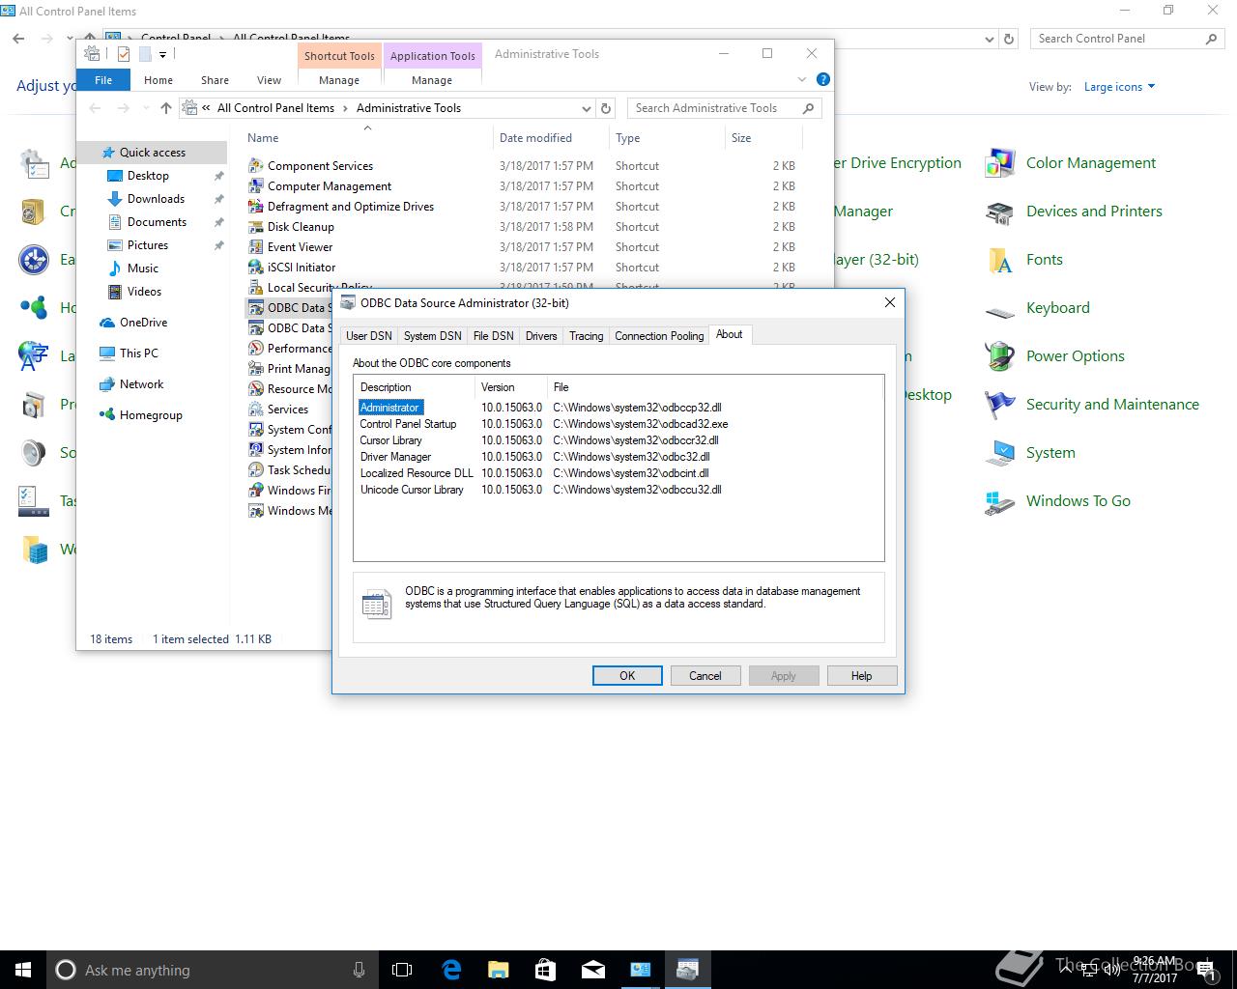Click Cortana microphone icon
This screenshot has height=989, width=1237.
[359, 970]
